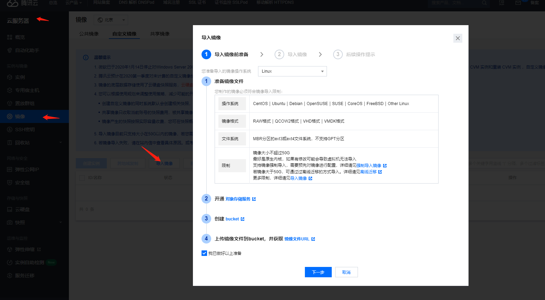Viewport: 545px width, 300px height.
Task: Open SSL 证书 in the top navigation
Action: point(197,2)
